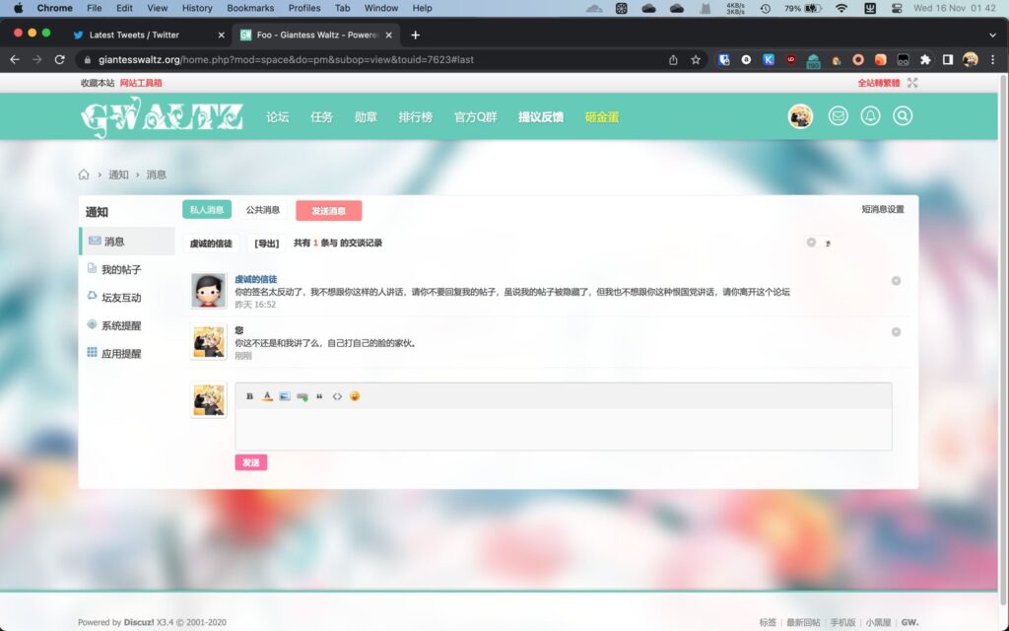This screenshot has width=1009, height=631.
Task: Switch to the 公共消息 tab
Action: pyautogui.click(x=263, y=210)
